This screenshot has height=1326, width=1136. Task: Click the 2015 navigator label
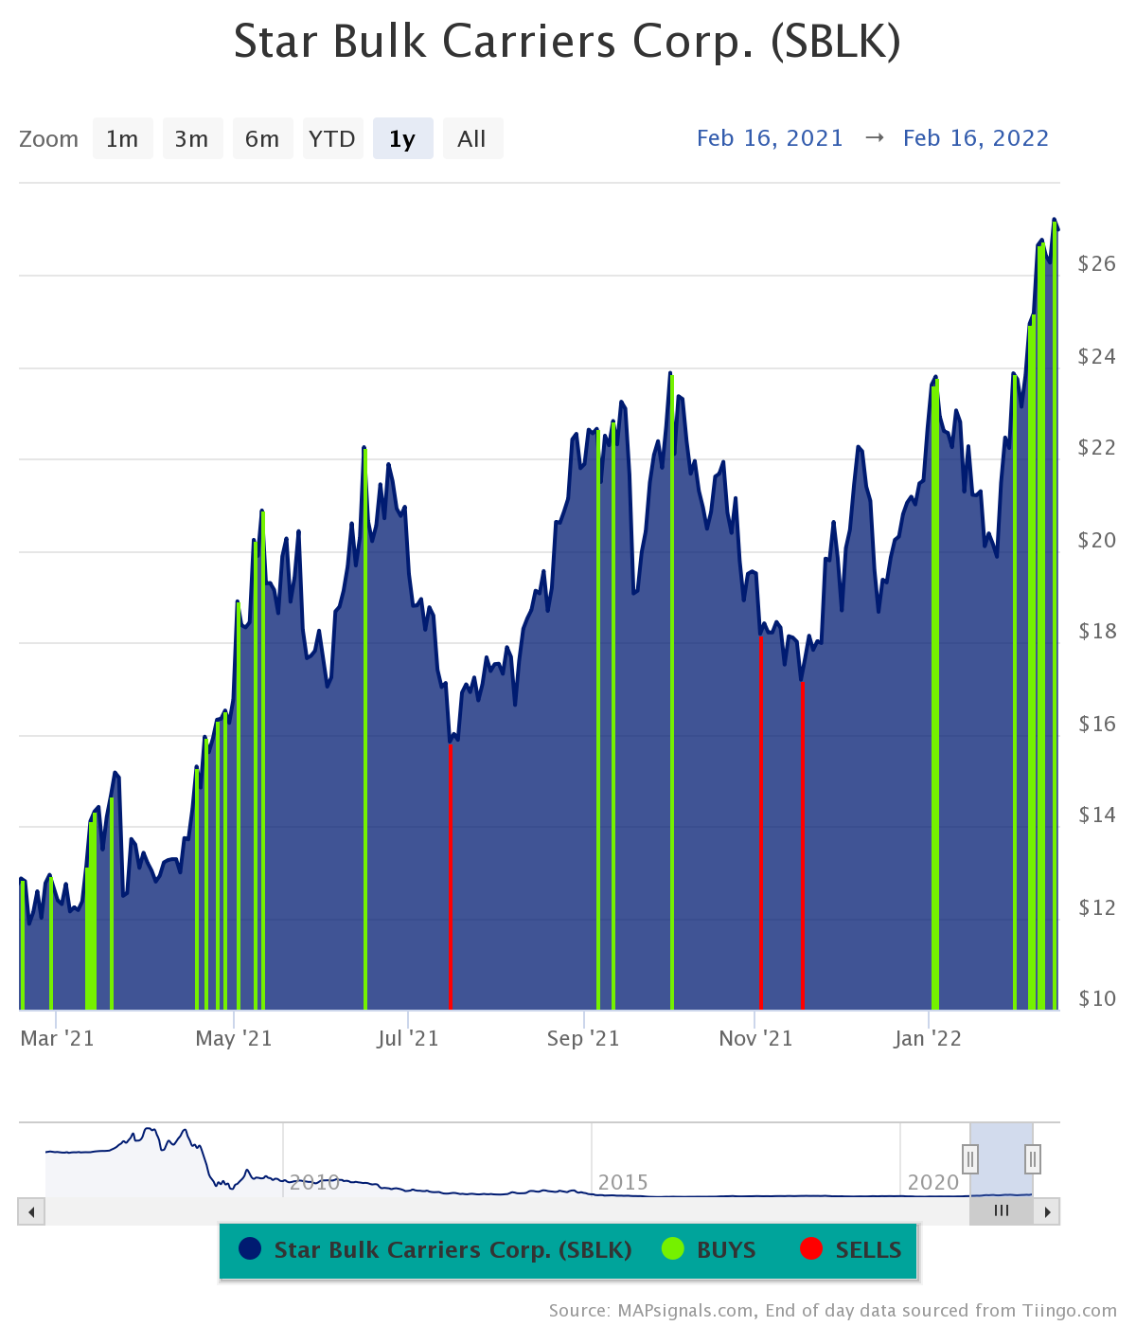coord(623,1182)
